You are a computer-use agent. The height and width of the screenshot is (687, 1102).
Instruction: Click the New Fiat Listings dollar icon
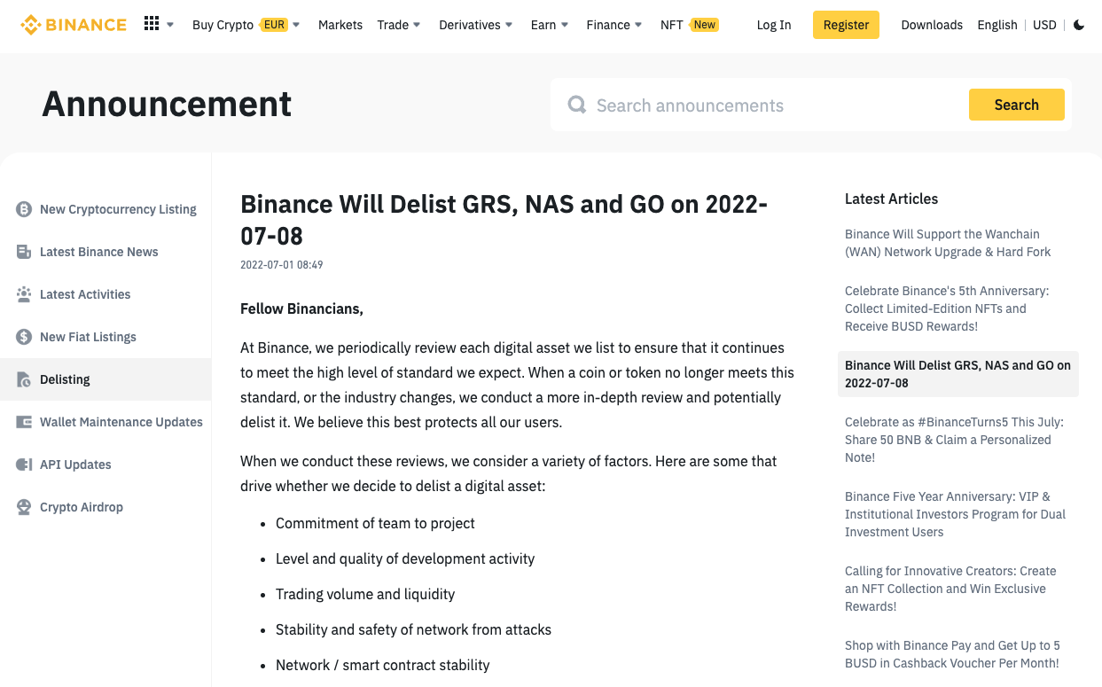pos(24,337)
